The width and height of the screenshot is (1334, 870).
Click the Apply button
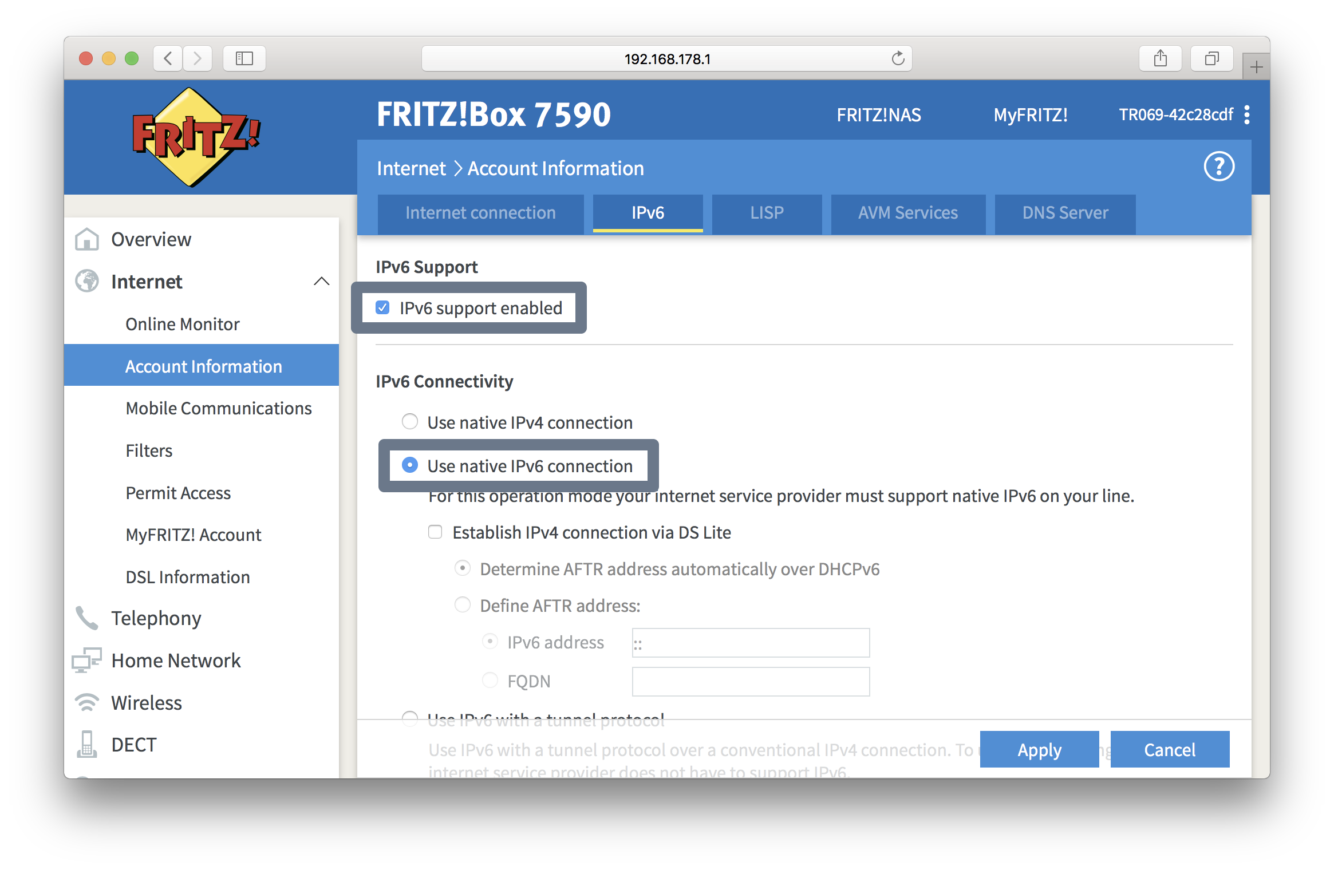pos(1037,749)
